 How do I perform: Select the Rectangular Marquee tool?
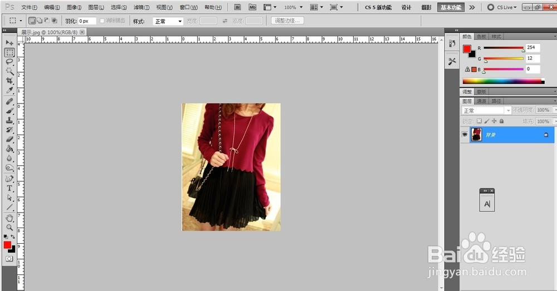click(x=9, y=52)
